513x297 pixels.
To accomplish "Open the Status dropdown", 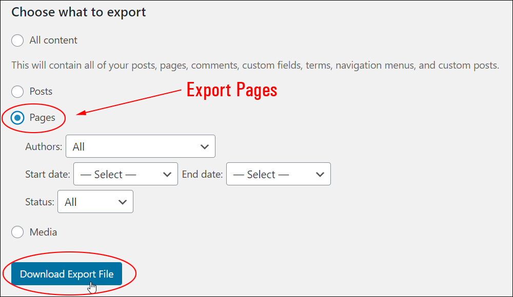I will pyautogui.click(x=95, y=202).
